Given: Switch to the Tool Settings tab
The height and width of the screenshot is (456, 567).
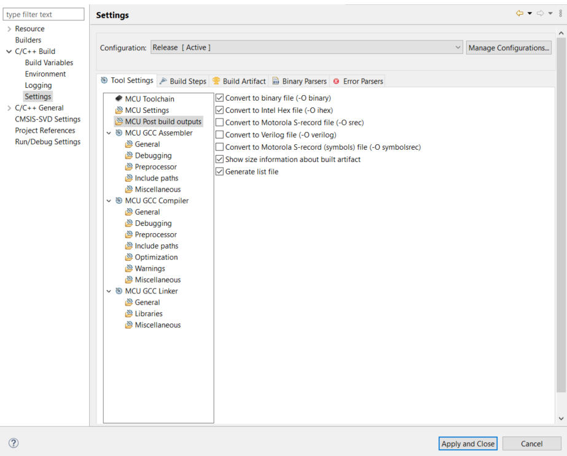Looking at the screenshot, I should 127,80.
